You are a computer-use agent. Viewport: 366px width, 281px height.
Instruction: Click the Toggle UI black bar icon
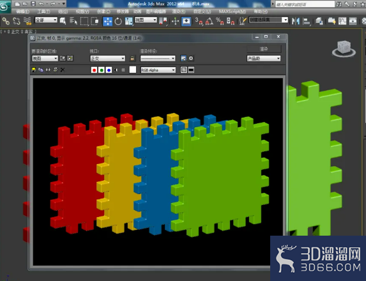click(x=191, y=70)
